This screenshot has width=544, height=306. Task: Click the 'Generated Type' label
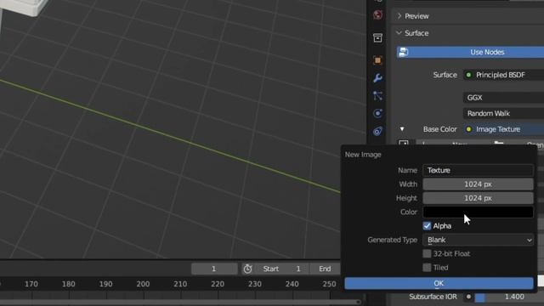click(x=393, y=240)
